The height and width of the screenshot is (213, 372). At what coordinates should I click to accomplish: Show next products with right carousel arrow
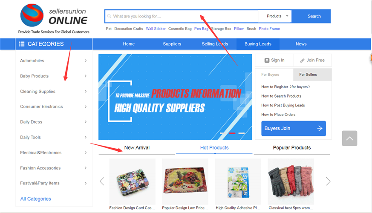pyautogui.click(x=328, y=181)
